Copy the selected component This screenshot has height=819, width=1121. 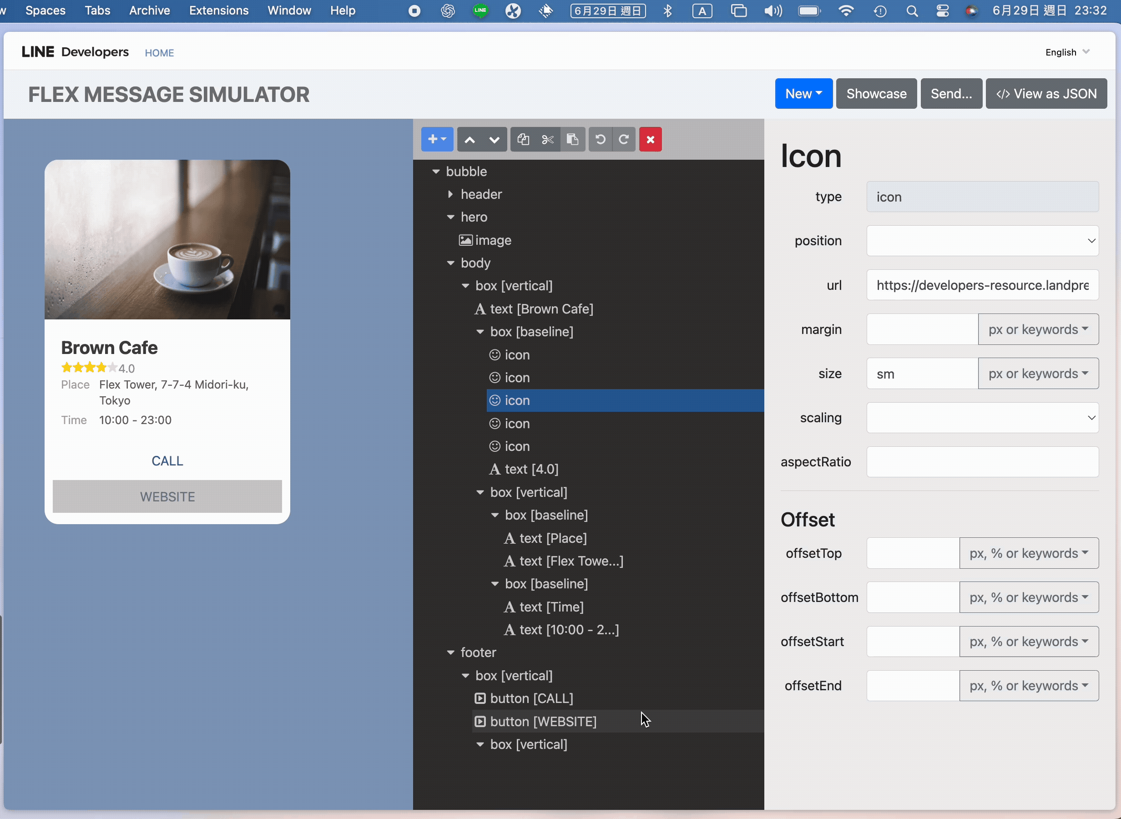click(x=523, y=139)
